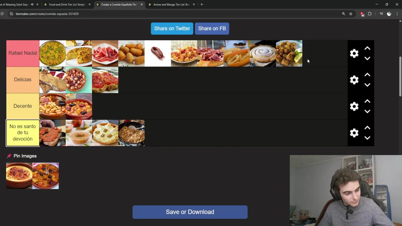
Task: Select crema catalana image under Pin Images
Action: [19, 176]
